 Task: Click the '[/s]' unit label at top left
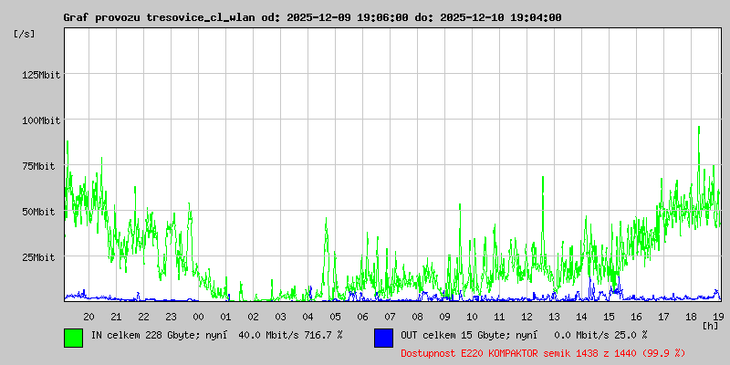tap(25, 34)
